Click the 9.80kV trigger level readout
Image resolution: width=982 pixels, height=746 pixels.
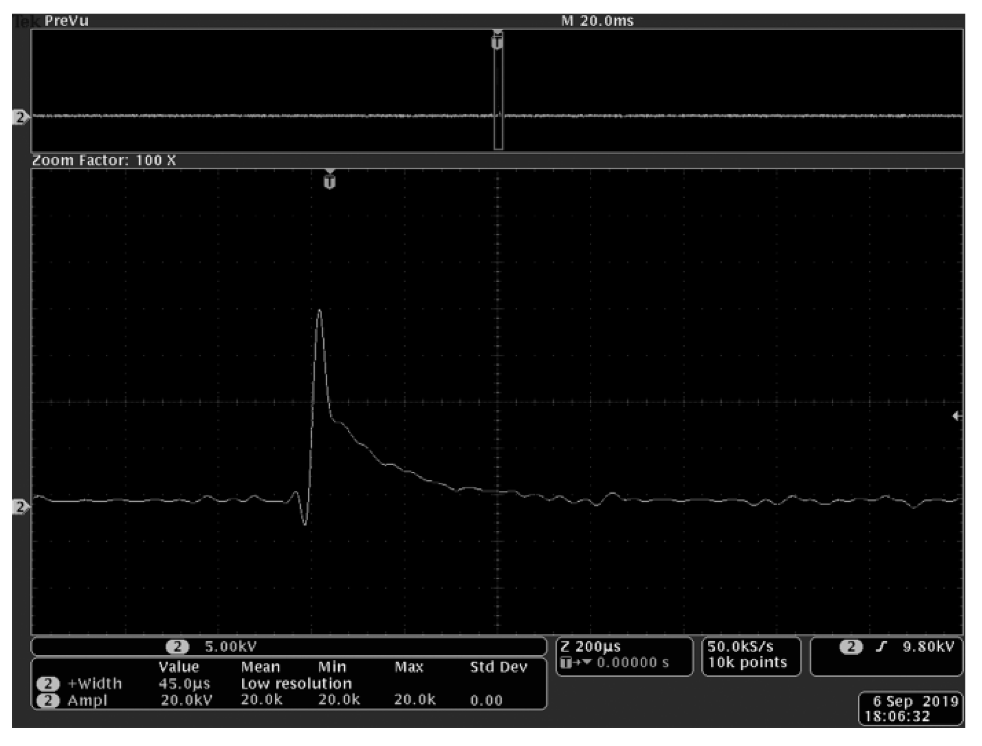click(928, 647)
